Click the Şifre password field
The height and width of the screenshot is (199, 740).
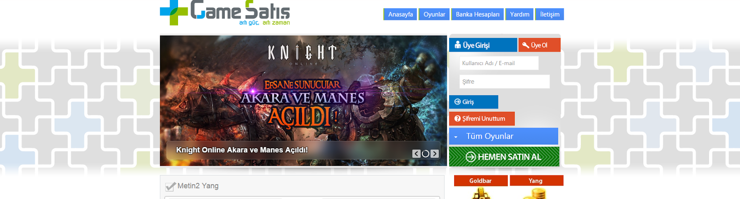coord(505,82)
